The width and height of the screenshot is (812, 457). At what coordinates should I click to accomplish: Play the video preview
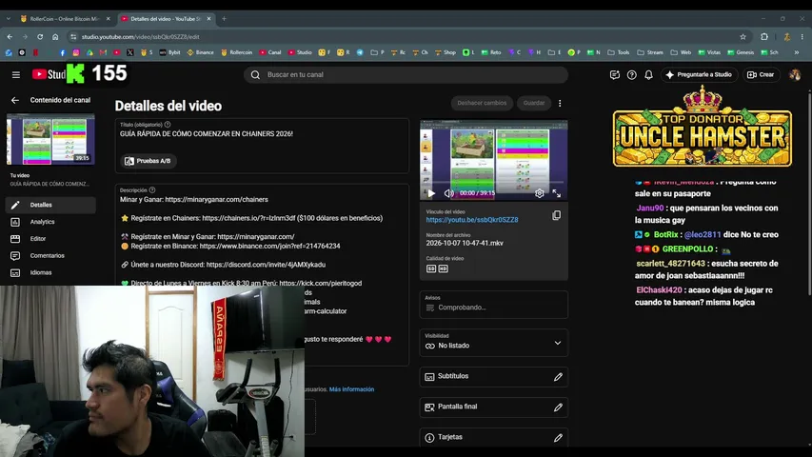pyautogui.click(x=431, y=193)
